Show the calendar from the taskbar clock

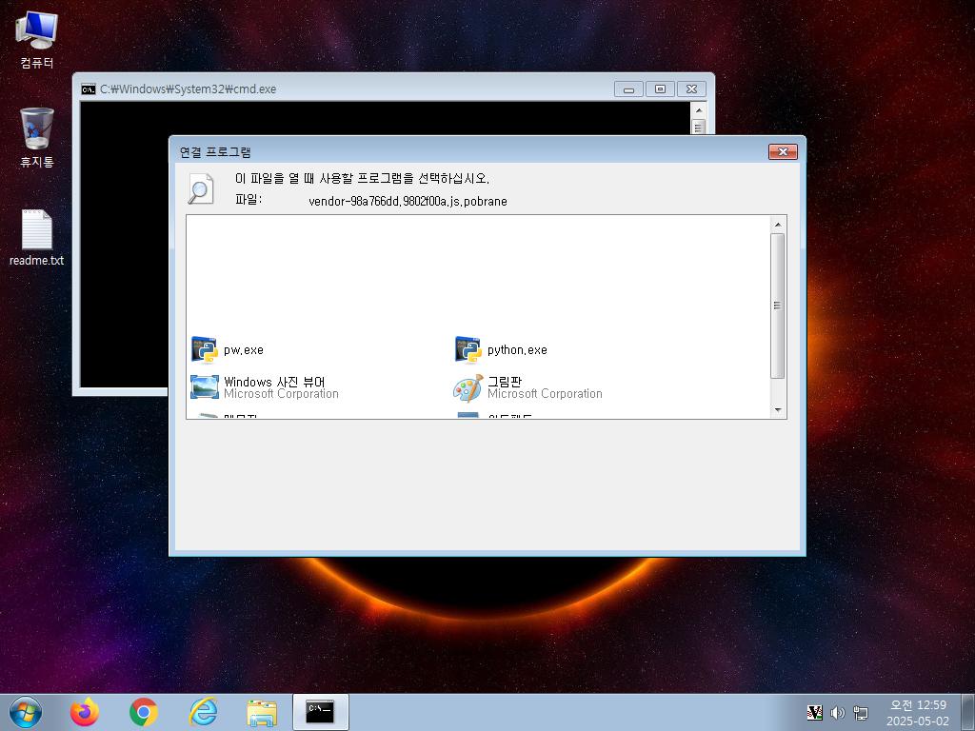coord(918,713)
